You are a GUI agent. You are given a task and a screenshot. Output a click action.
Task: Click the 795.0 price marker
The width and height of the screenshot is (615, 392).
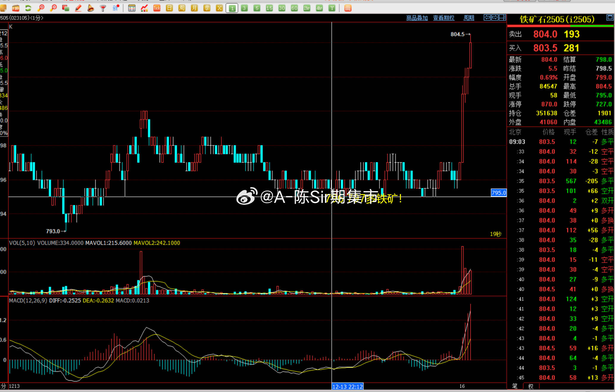499,193
